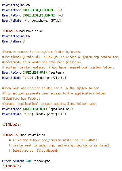The image size is (122, 171).
Task: Click the first closing IfModule tag
Action: coord(12,125)
